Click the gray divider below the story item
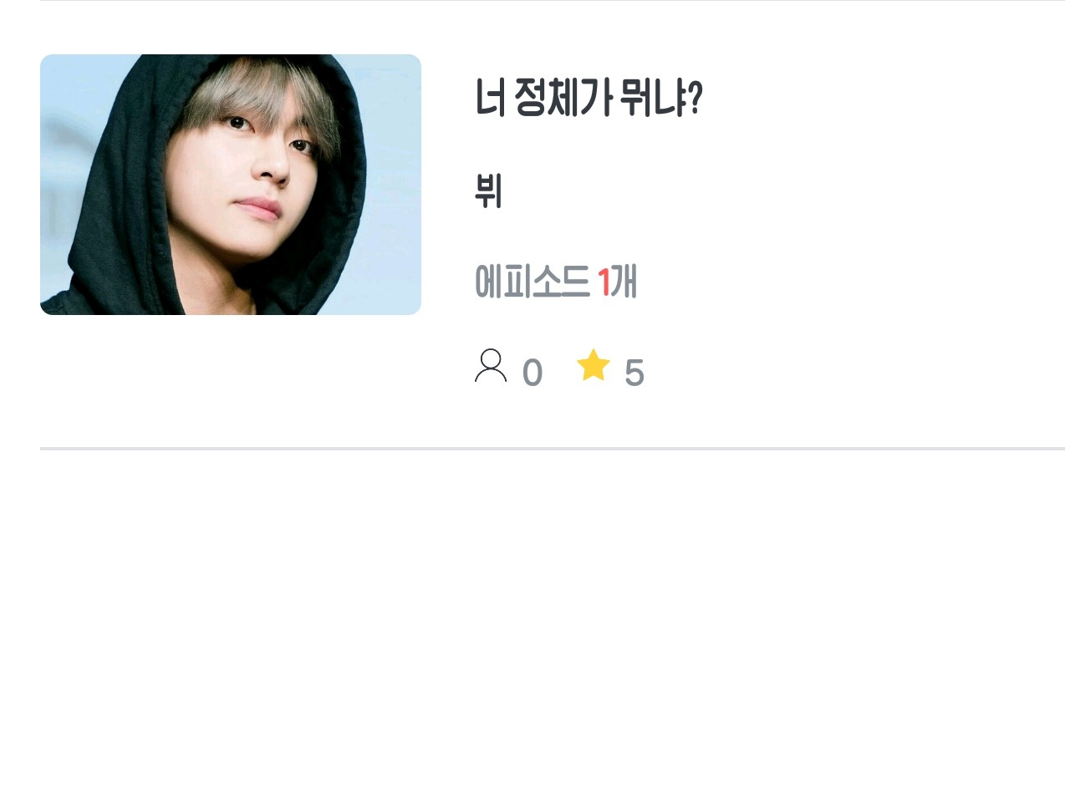The width and height of the screenshot is (1065, 798). tap(553, 449)
